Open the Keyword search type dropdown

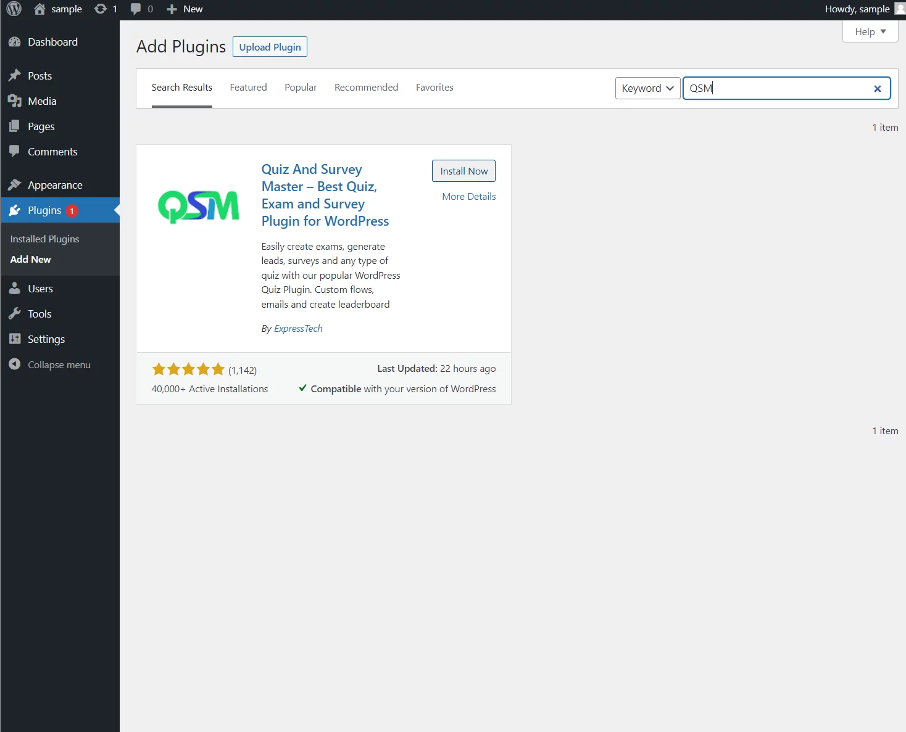(x=647, y=88)
